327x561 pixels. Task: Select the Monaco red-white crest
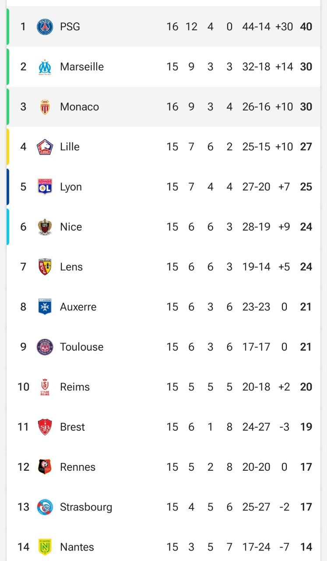click(x=45, y=107)
